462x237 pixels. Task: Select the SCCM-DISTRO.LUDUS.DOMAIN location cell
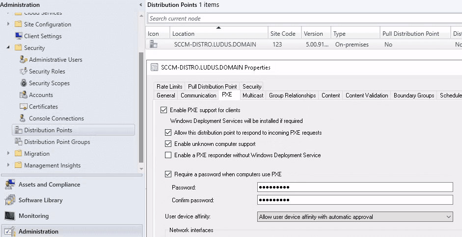215,45
